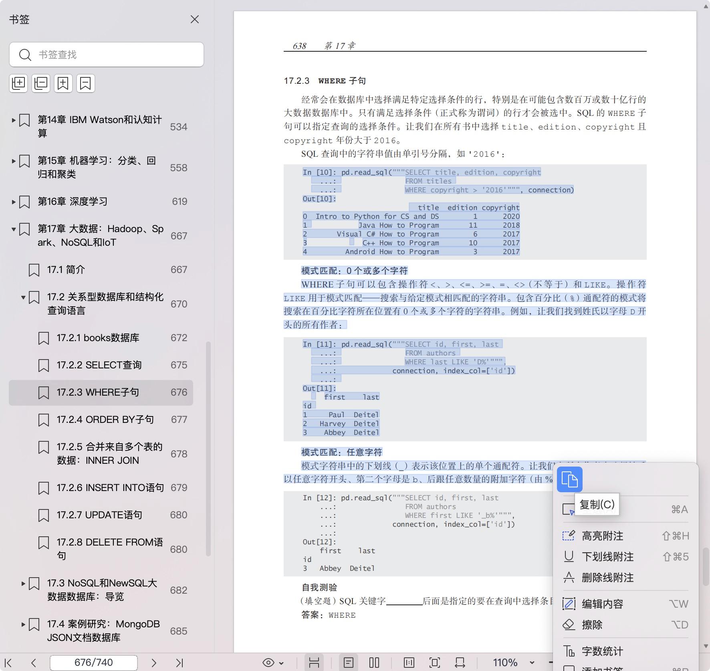Click the 书签查找 search field
This screenshot has width=710, height=671.
click(112, 55)
